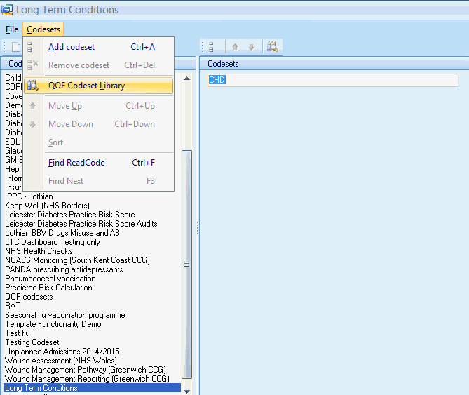Image resolution: width=469 pixels, height=395 pixels.
Task: Click the new document icon in left toolbar
Action: pos(15,47)
